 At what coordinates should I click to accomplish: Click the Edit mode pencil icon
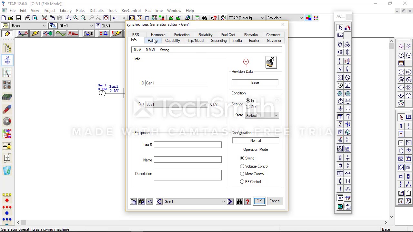pyautogui.click(x=7, y=34)
